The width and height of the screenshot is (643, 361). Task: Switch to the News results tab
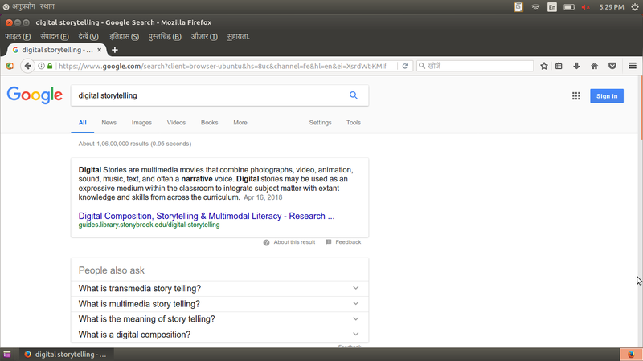[x=109, y=123]
